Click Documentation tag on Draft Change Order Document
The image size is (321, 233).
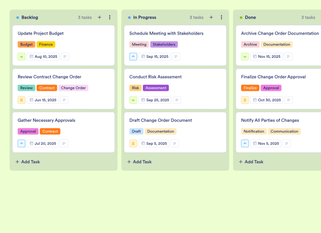(160, 132)
